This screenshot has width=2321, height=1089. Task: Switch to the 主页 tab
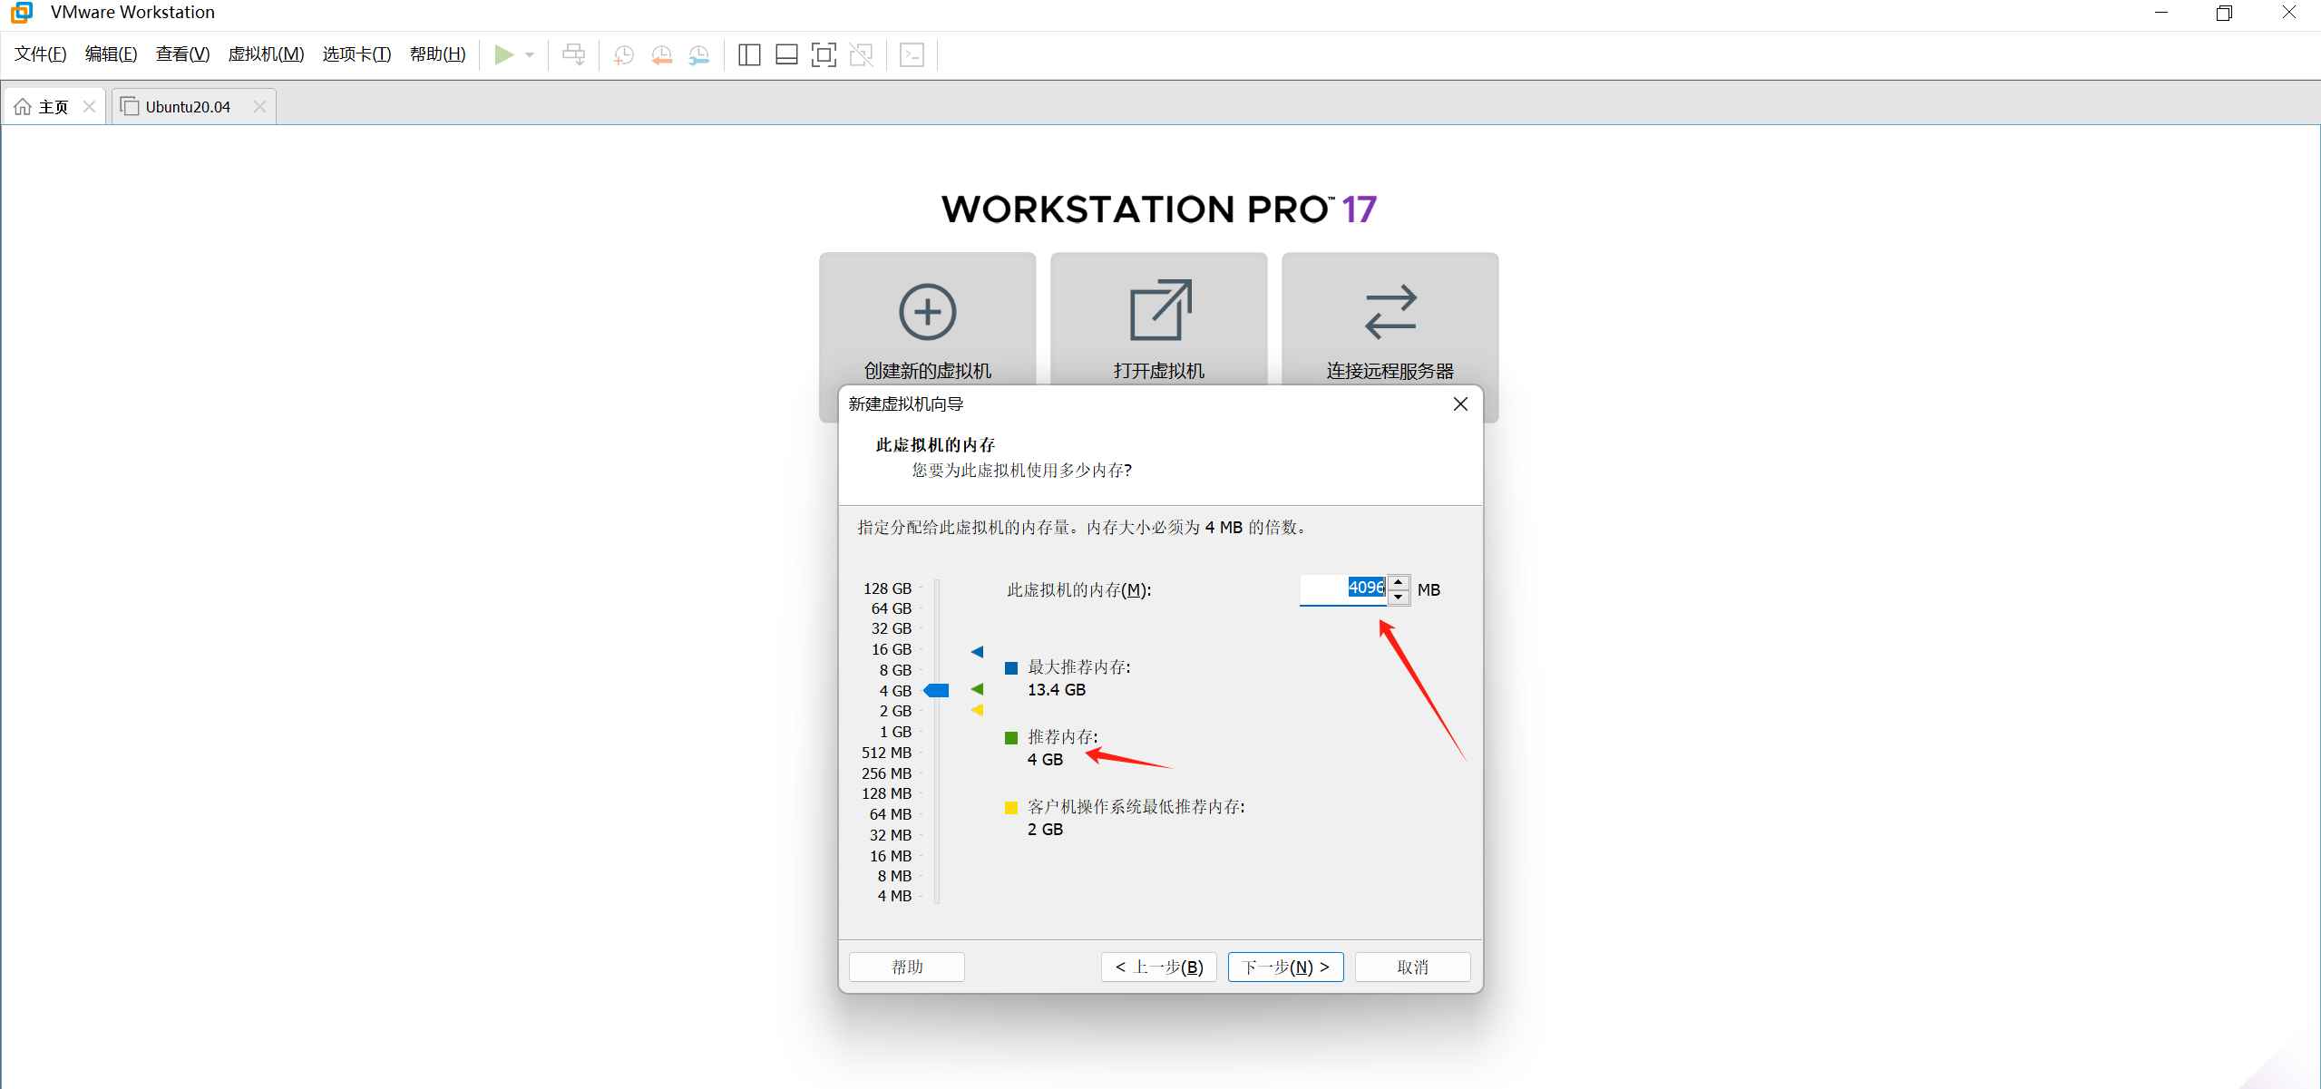point(54,107)
